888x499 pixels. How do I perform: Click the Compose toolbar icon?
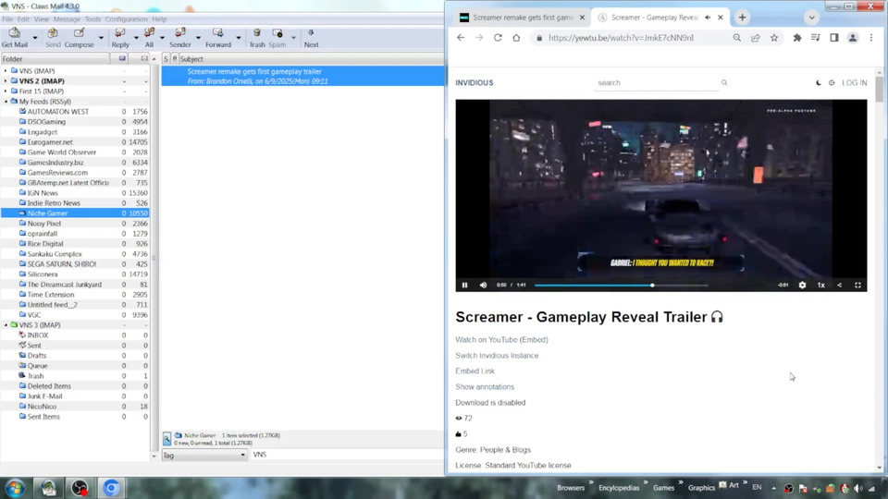click(x=79, y=37)
